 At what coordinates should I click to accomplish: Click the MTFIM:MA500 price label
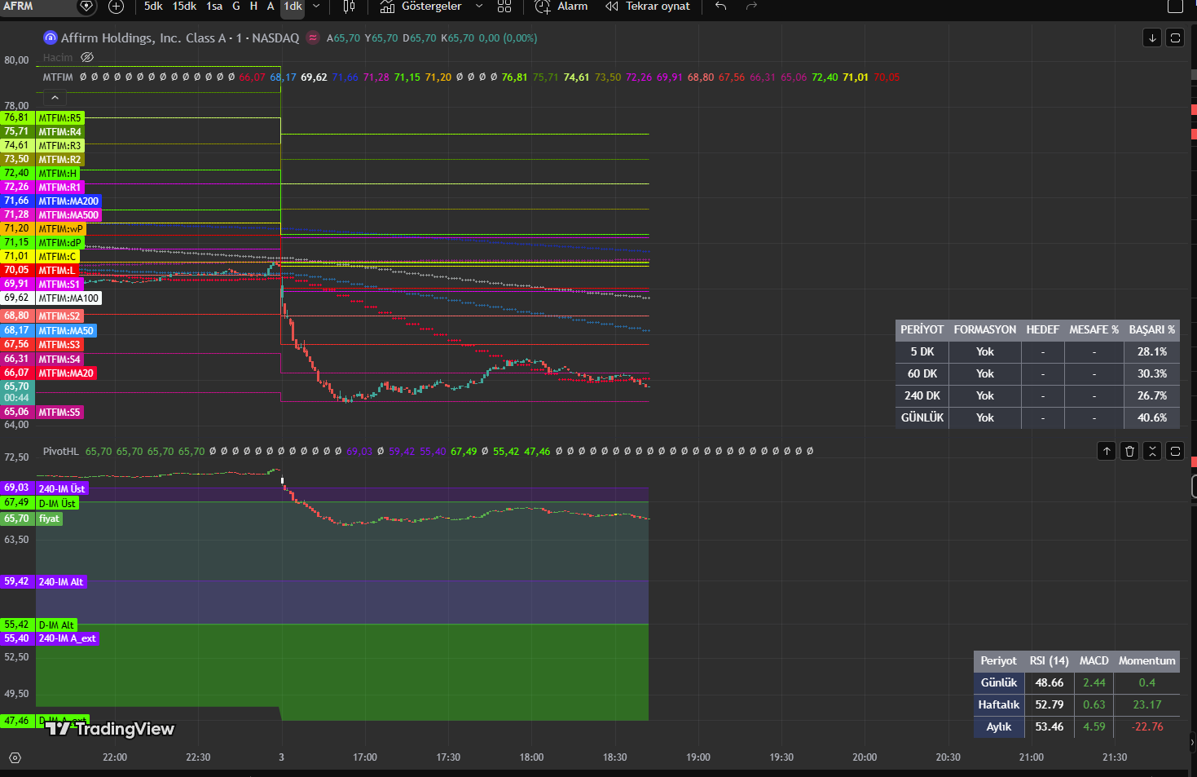tap(68, 215)
